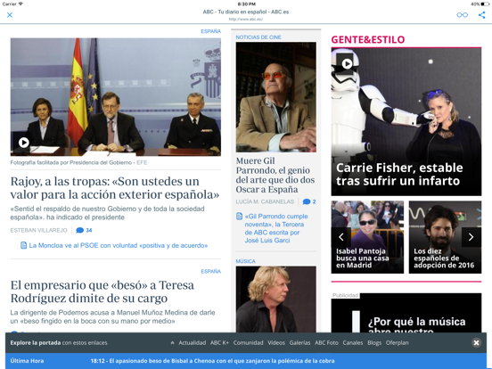Image resolution: width=492 pixels, height=369 pixels.
Task: Close the browser view with the X icon
Action: click(x=10, y=15)
